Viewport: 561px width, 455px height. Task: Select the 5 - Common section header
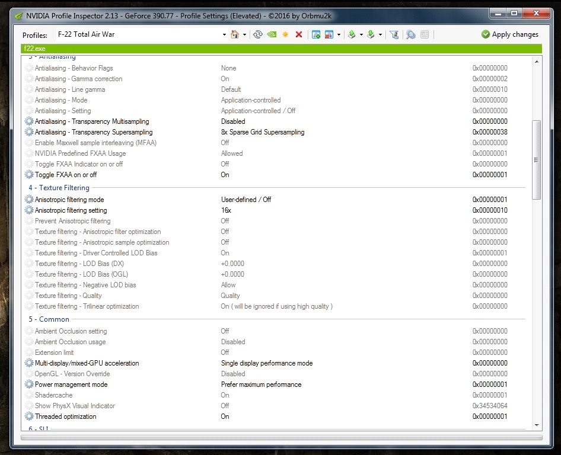coord(49,319)
